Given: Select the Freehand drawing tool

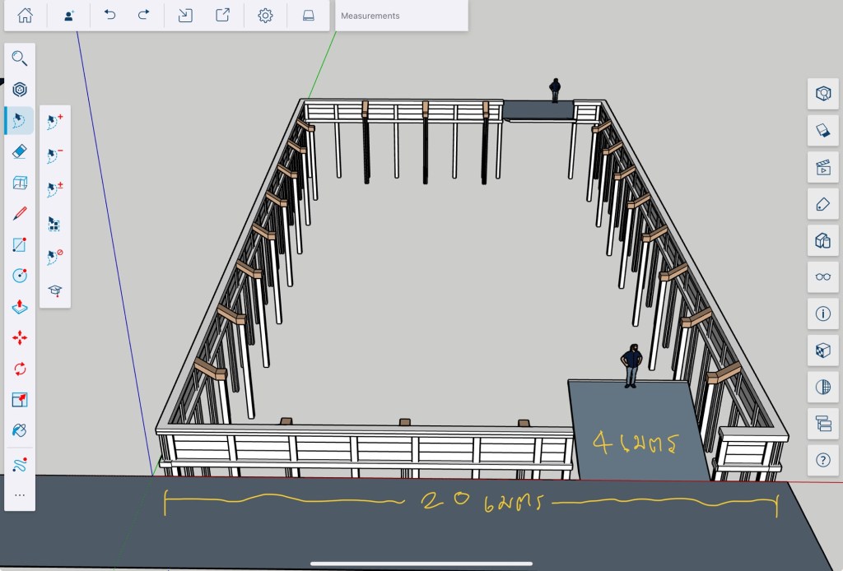Looking at the screenshot, I should (20, 465).
